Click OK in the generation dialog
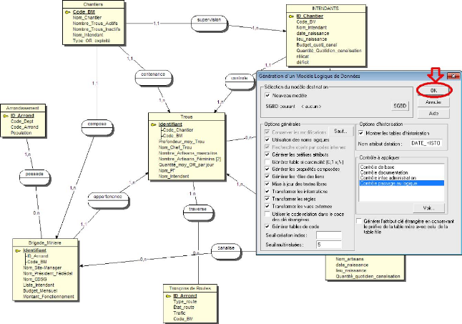Screen dimensions: 462x324 [433, 90]
